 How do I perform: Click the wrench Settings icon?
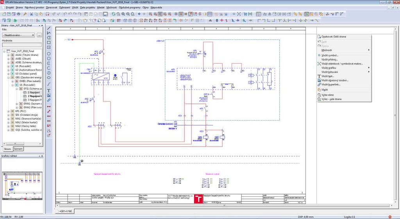pos(25,14)
